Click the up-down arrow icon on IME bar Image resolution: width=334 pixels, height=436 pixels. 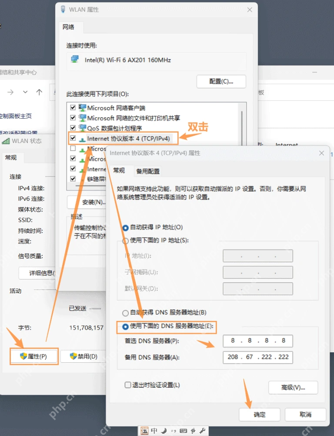pyautogui.click(x=193, y=431)
